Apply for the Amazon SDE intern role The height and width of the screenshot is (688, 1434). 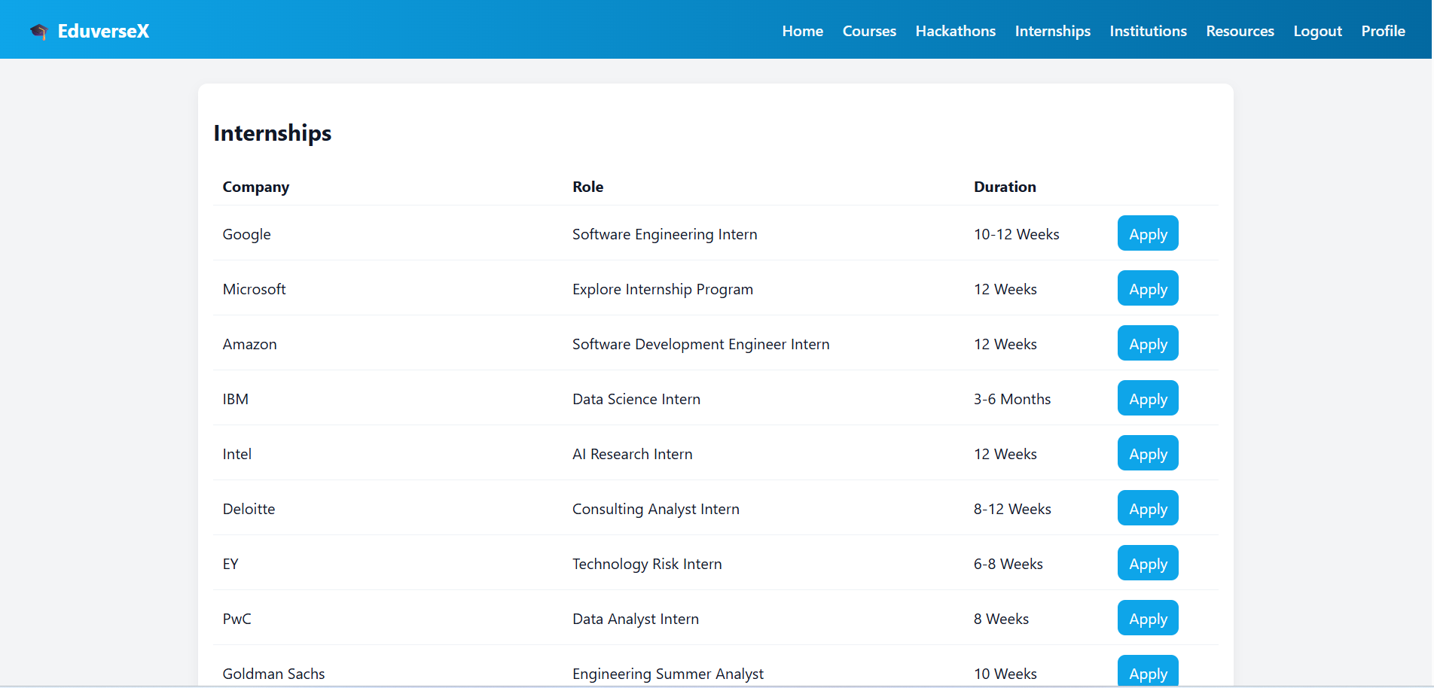(1148, 343)
